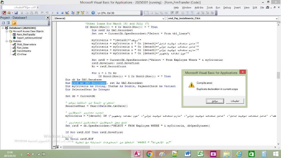
Task: Collapse Microsoft Access Class Objects folder
Action: [6, 31]
